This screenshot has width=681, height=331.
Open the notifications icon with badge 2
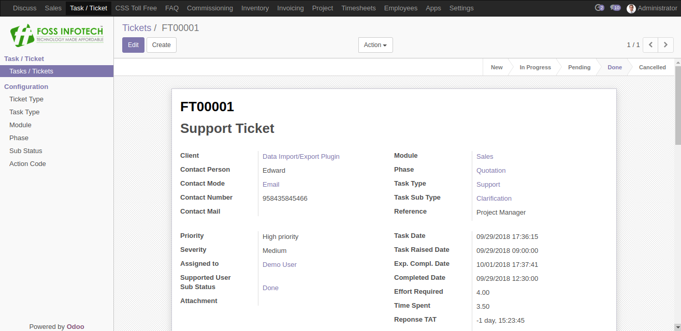point(600,8)
